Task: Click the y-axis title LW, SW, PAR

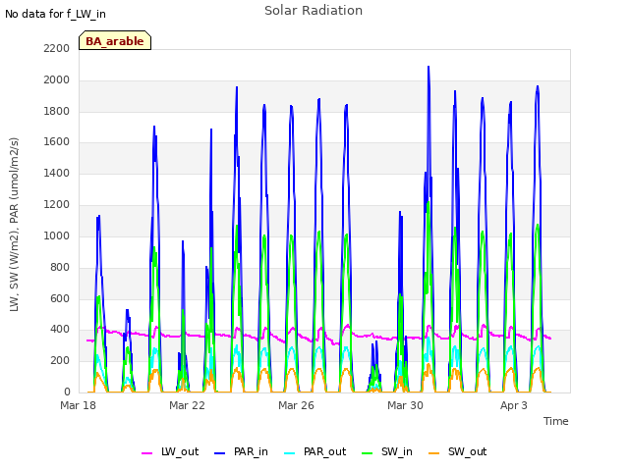Action: point(14,225)
